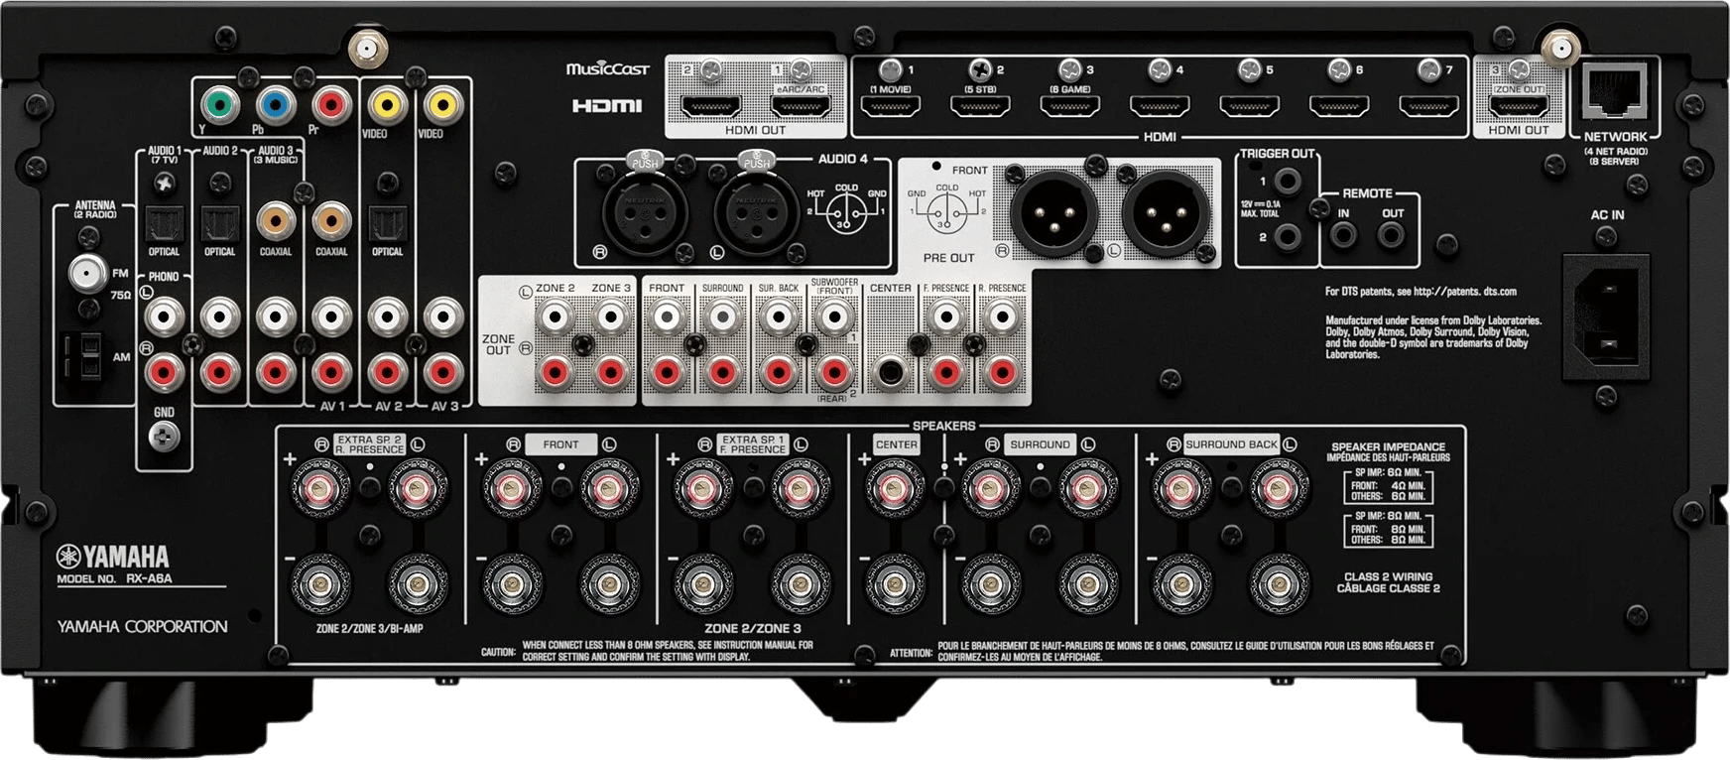Click the PHONO right red RCA jack
This screenshot has height=760, width=1730.
point(165,373)
